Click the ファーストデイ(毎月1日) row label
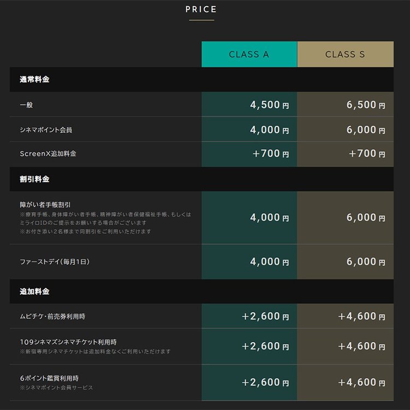Viewport: 410px width, 410px height. pyautogui.click(x=55, y=262)
